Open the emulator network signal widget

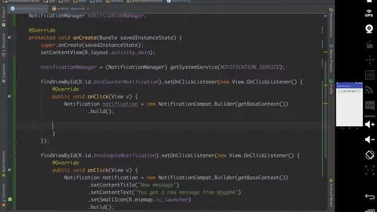point(369,90)
